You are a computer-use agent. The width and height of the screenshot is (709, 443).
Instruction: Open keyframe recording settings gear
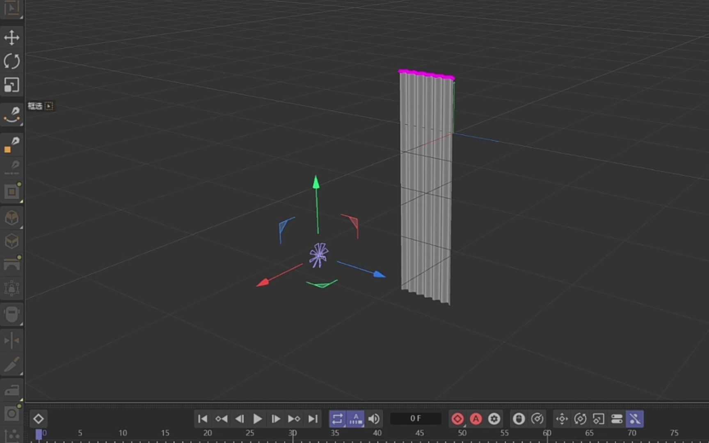click(x=494, y=419)
